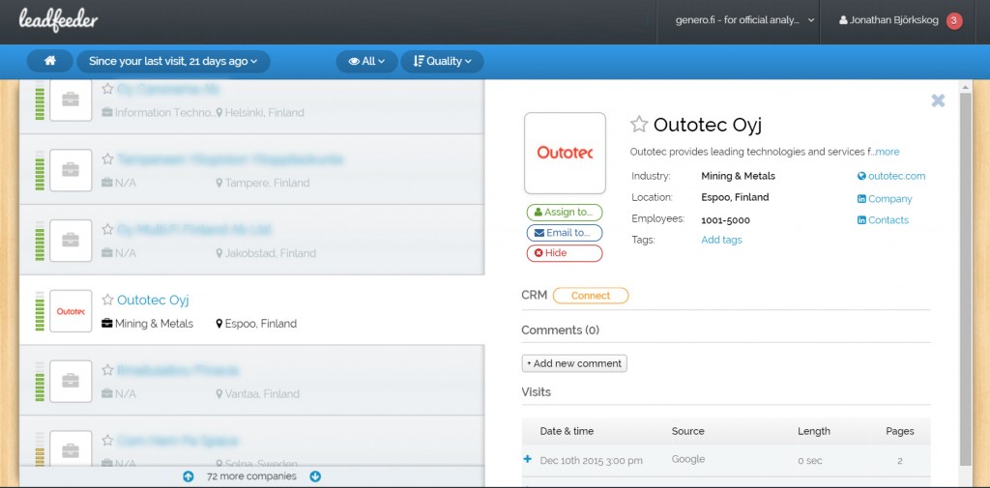Click the up arrow beside 72 more companies

(x=188, y=476)
